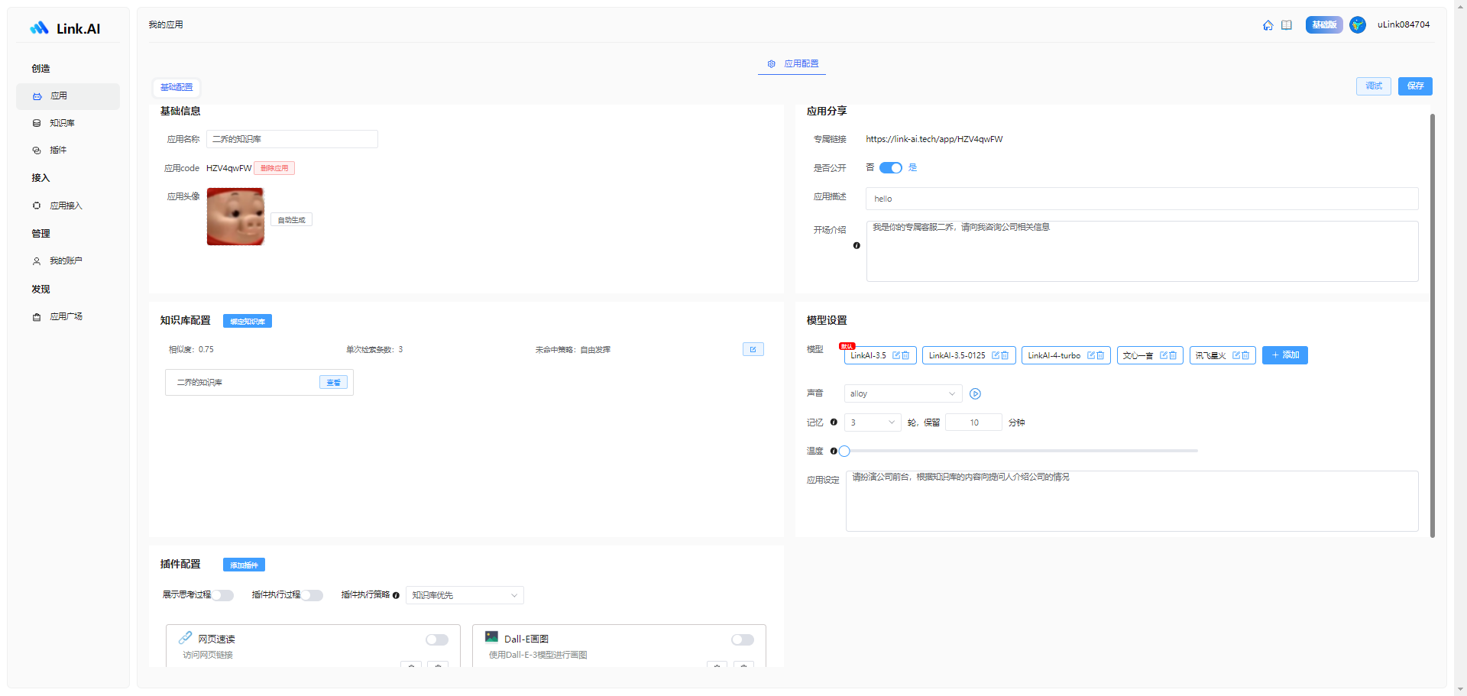Open 插件执行策略 dropdown showing 知识库优先
Screen dimensions: 1467x696
[464, 595]
